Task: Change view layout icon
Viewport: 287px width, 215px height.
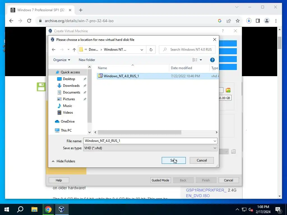Action: (x=195, y=60)
